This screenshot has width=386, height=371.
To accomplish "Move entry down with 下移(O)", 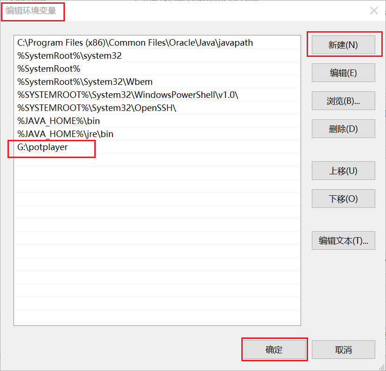I will (x=343, y=199).
